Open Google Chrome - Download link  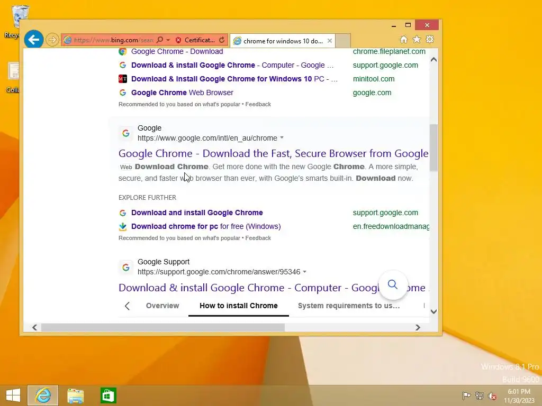(x=177, y=51)
